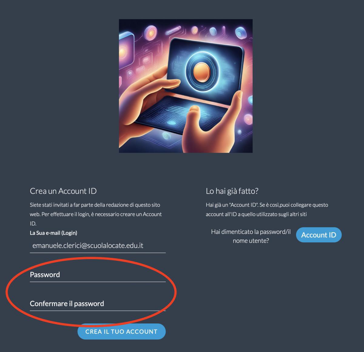Open the Hai dimenticato la password link
Viewport: 364px width, 352px height.
click(x=251, y=236)
